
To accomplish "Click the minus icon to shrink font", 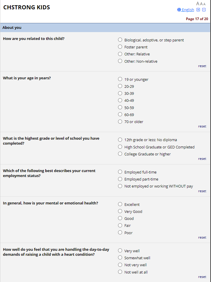I will coord(204,10).
